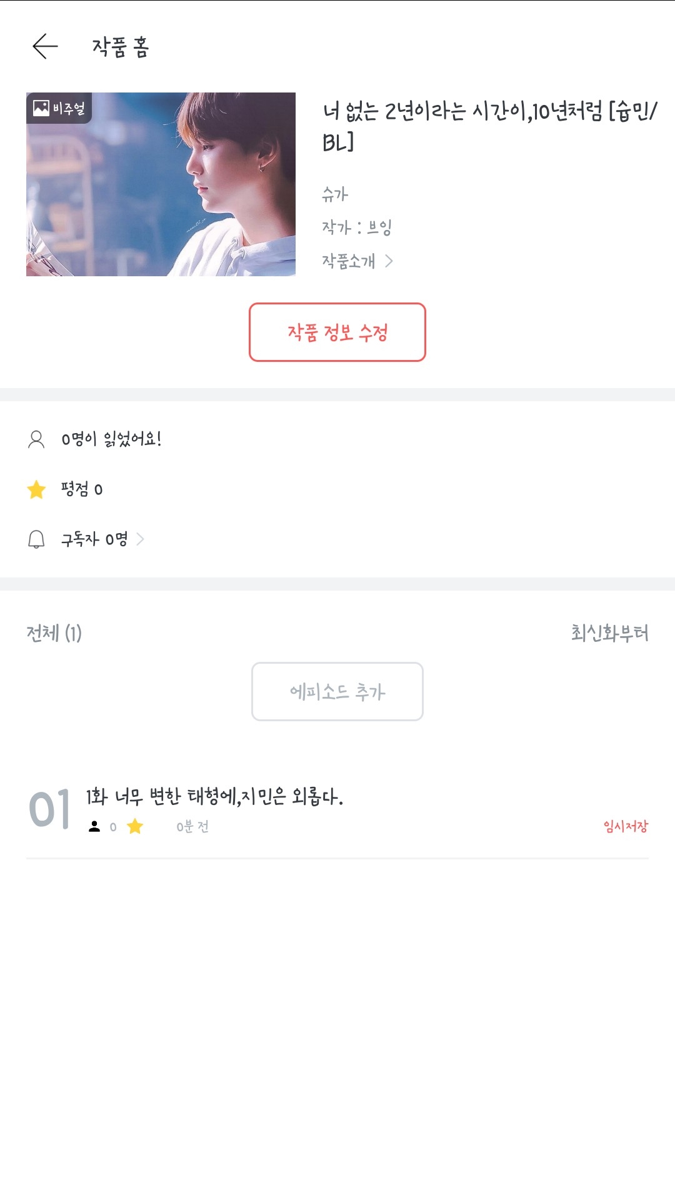Screen dimensions: 675x1200
Task: Open subscriber list via 구독자 chevron
Action: point(141,539)
